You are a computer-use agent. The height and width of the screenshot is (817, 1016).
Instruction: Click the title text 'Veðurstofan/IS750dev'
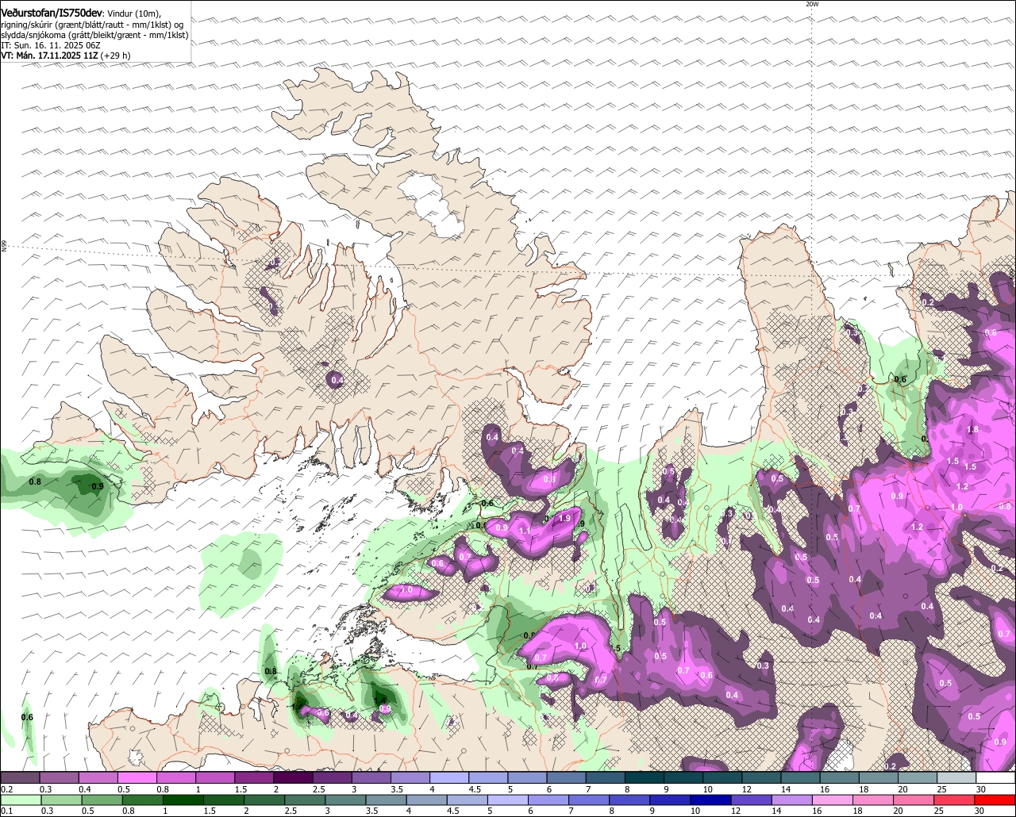pos(52,13)
